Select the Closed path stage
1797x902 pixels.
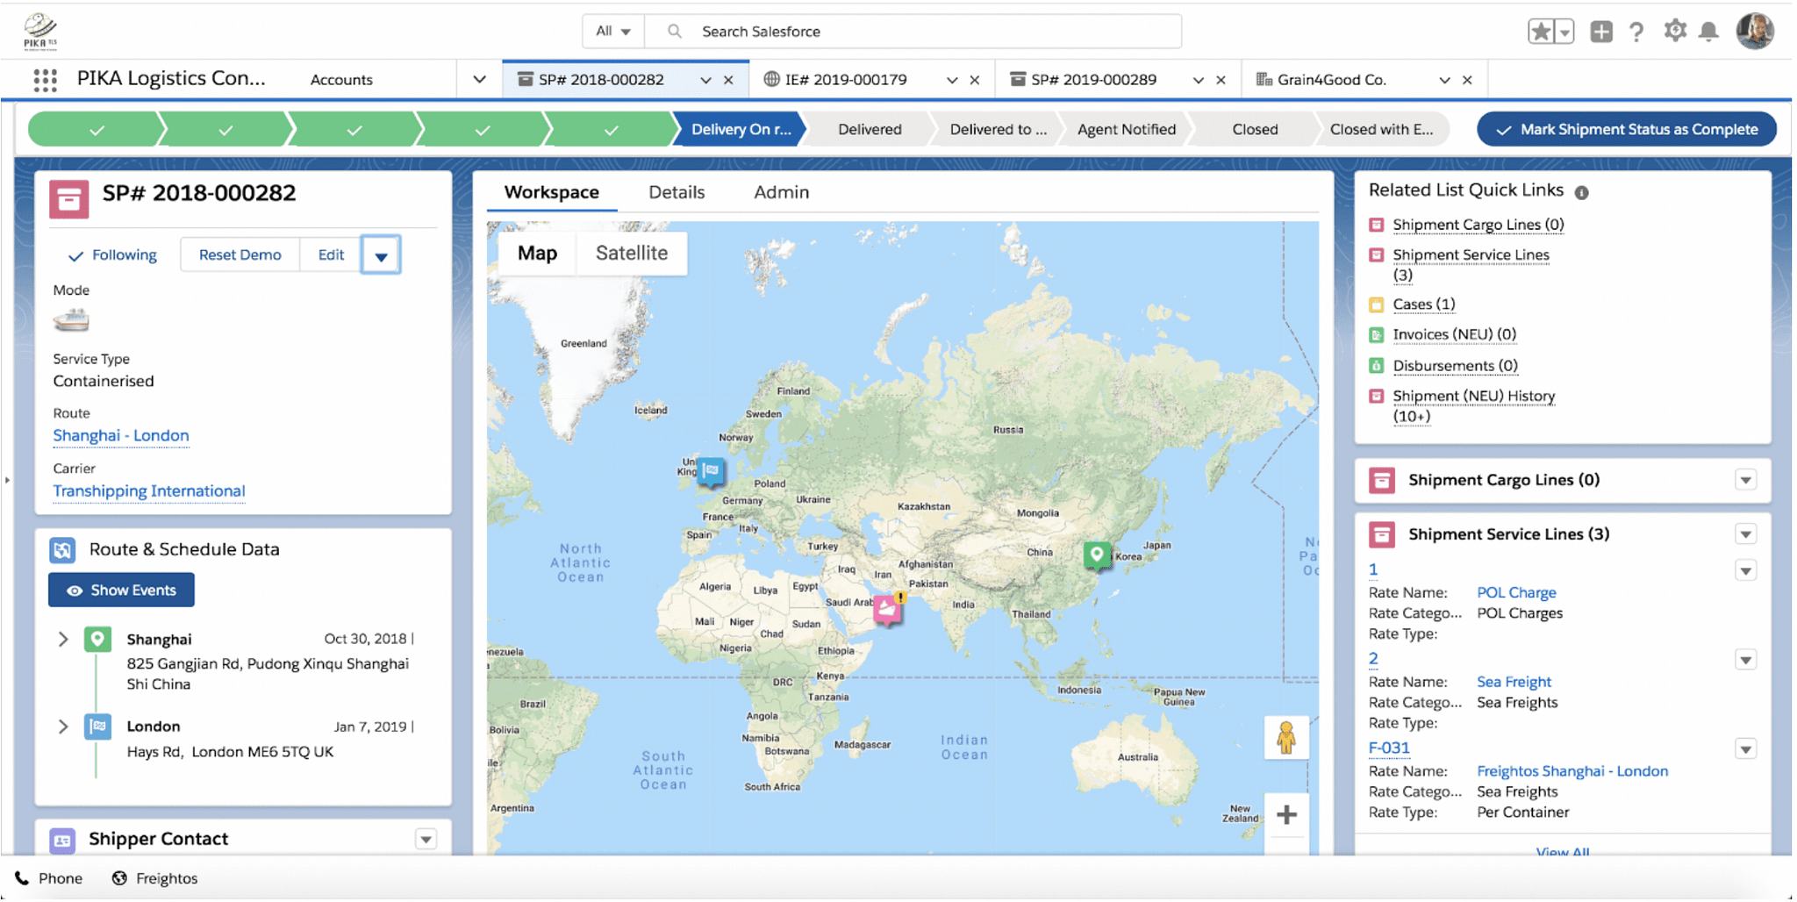coord(1255,129)
